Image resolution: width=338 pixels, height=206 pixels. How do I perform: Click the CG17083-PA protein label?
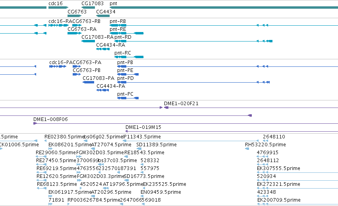99,78
